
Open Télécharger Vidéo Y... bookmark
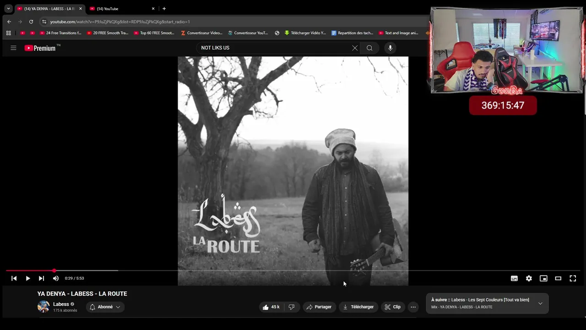[x=305, y=33]
